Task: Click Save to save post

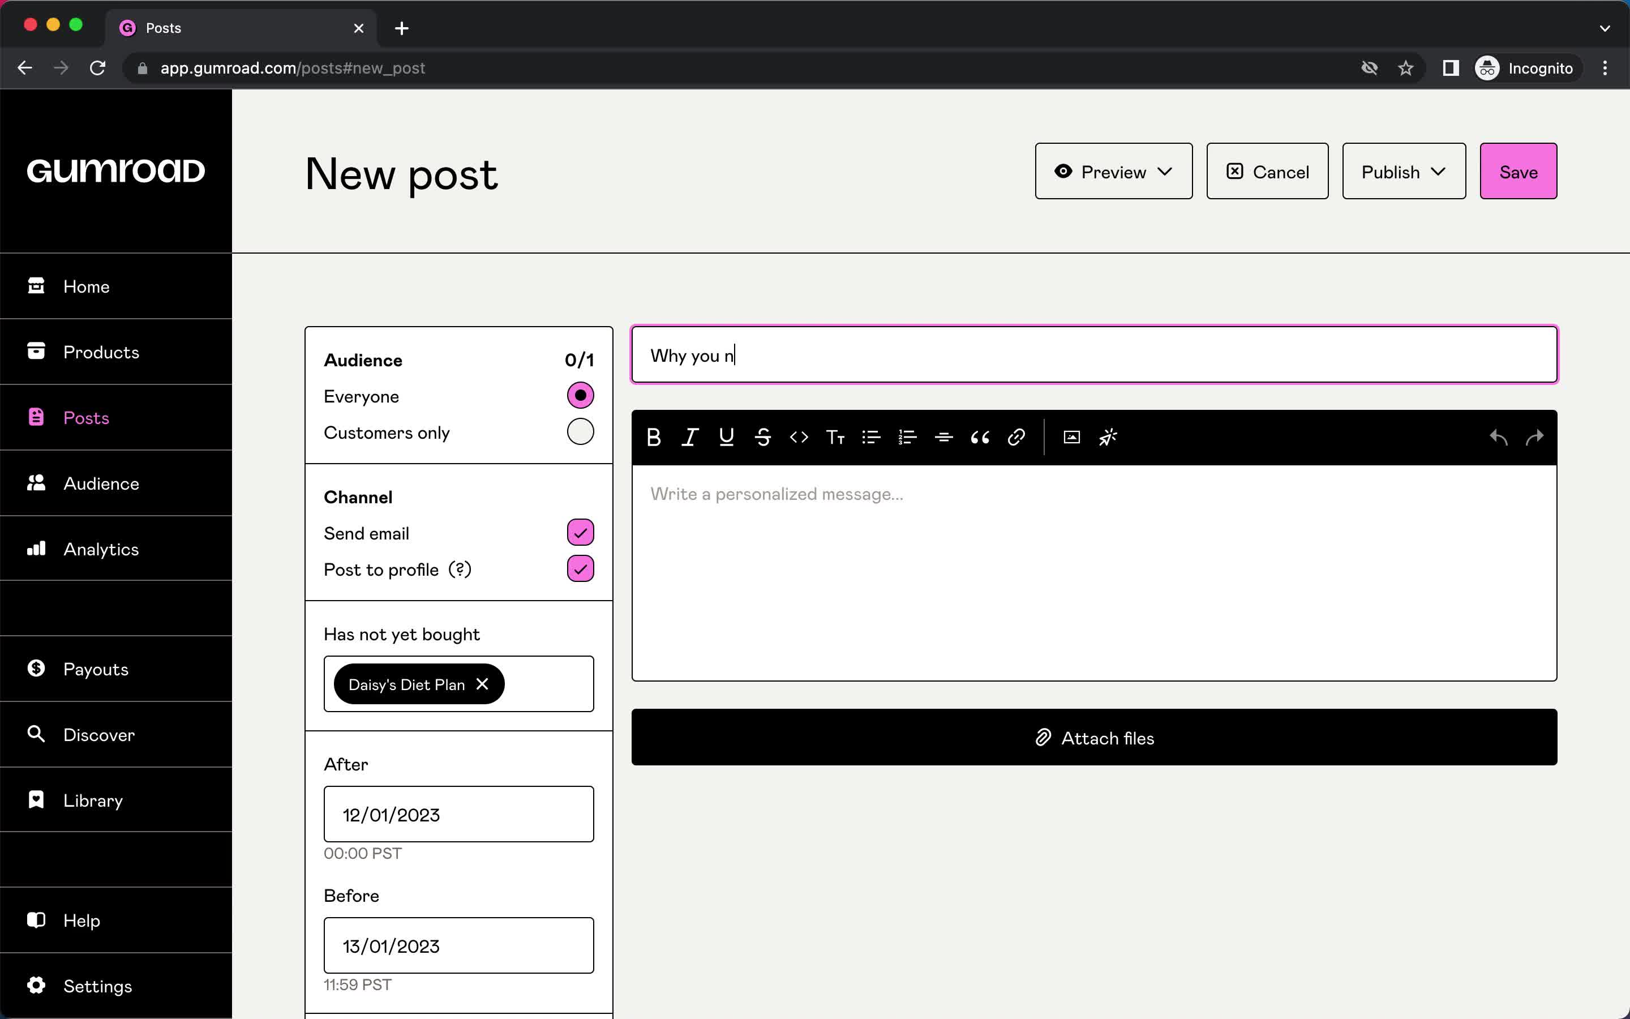Action: point(1519,172)
